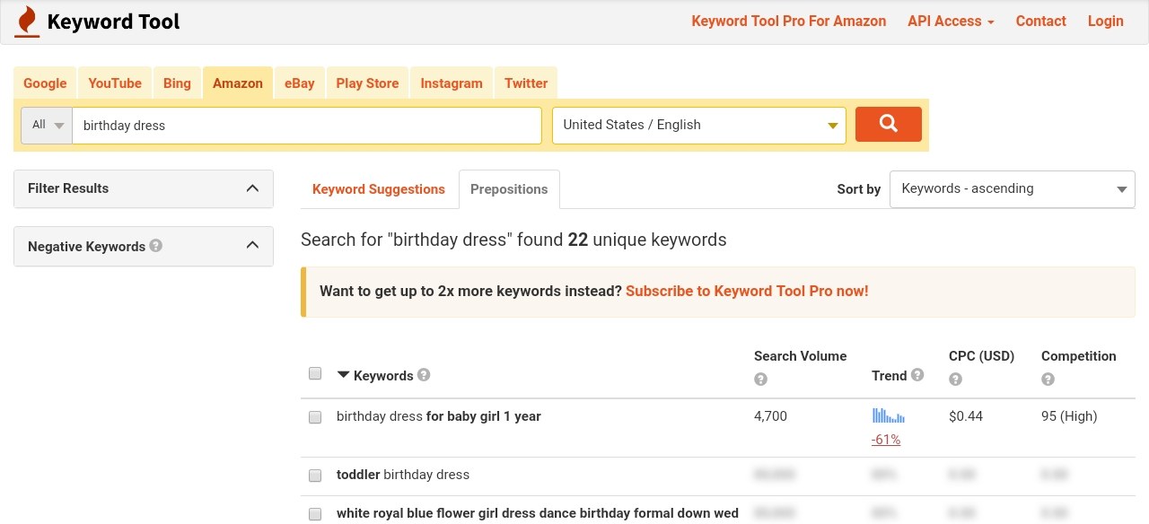Click keyword white royal blue flower girl dress
Viewport: 1149px width, 524px height.
[x=538, y=513]
